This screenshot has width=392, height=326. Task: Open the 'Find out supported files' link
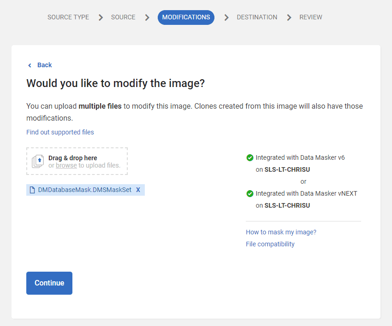click(x=60, y=132)
